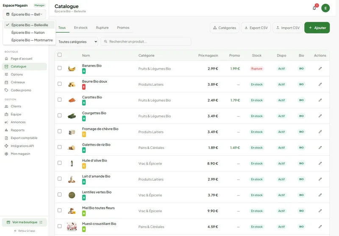
Task: Edit Courgettes Bio with pencil icon
Action: click(x=320, y=116)
